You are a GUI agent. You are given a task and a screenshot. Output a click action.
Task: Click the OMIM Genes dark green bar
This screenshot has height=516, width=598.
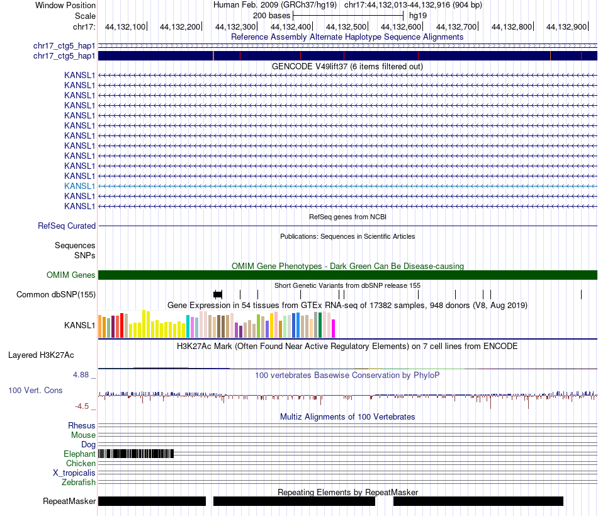click(347, 275)
